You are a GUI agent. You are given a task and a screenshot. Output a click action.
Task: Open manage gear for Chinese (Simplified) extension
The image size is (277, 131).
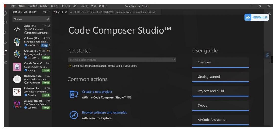click(x=50, y=45)
